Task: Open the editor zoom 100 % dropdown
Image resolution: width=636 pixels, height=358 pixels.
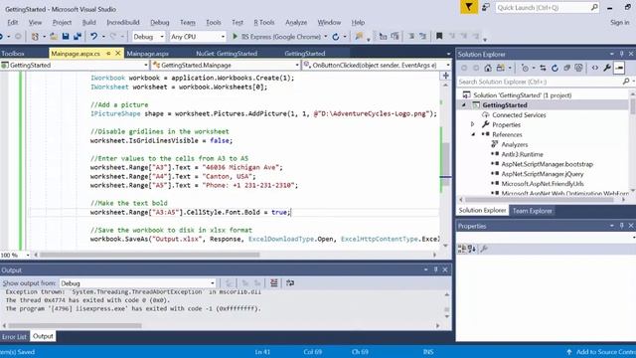Action: [28, 255]
